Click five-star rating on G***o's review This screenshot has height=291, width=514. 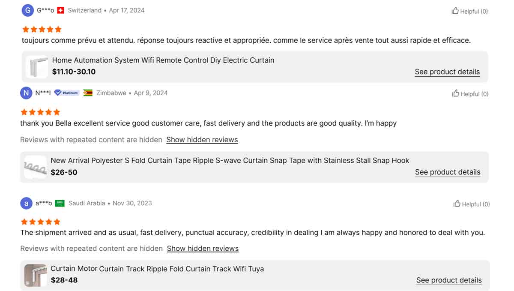pos(42,30)
